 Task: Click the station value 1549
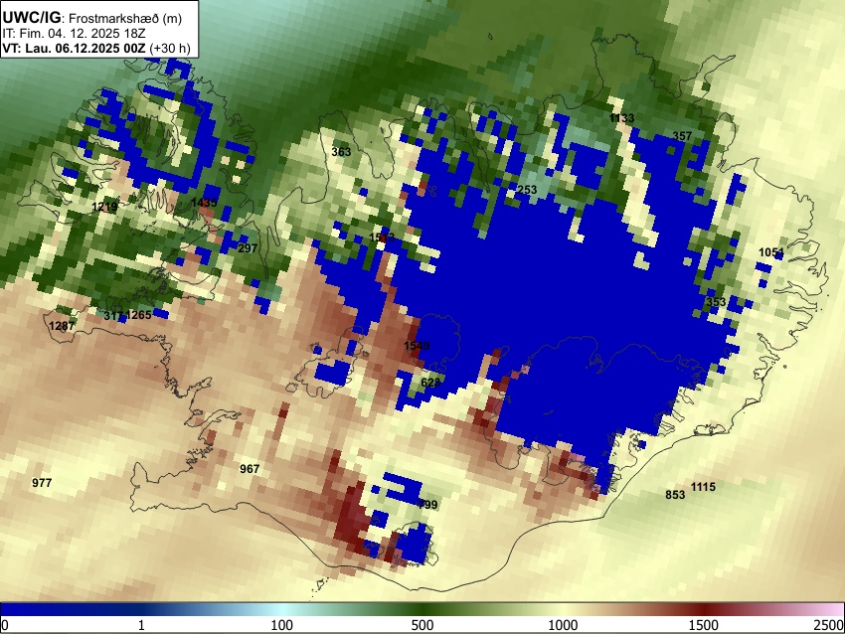[418, 346]
